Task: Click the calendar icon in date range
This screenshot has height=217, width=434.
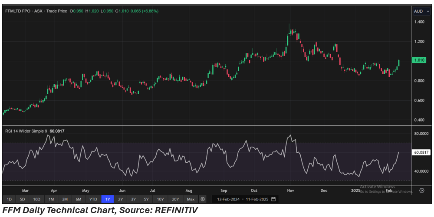Action: 273,199
